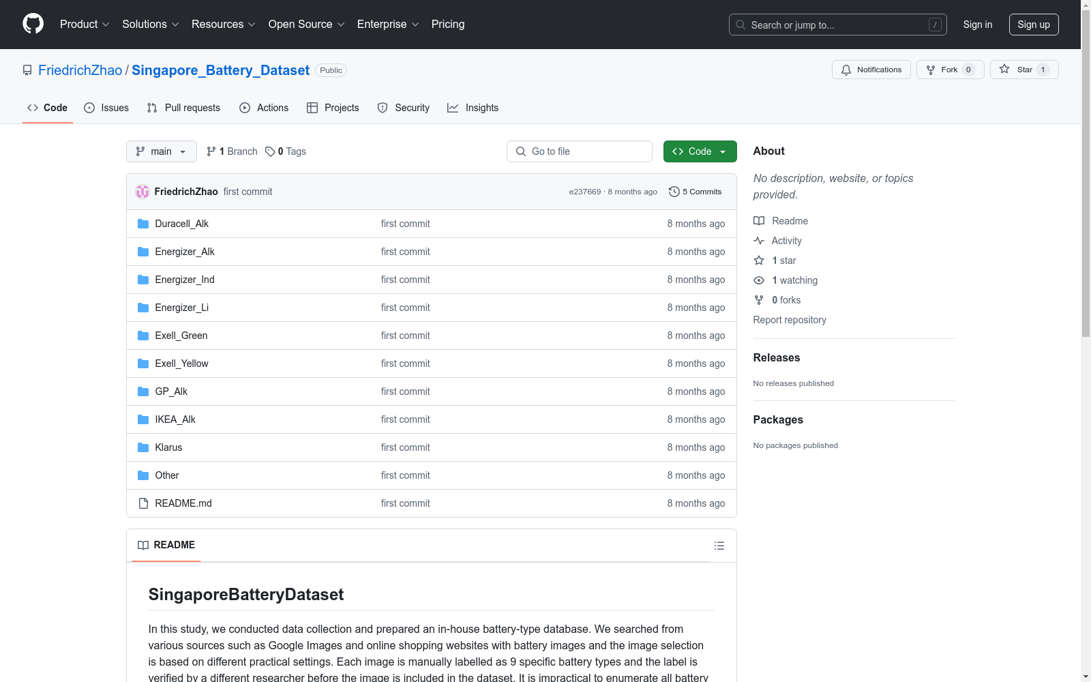
Task: Click the tag icon beside 0 Tags
Action: (x=270, y=151)
